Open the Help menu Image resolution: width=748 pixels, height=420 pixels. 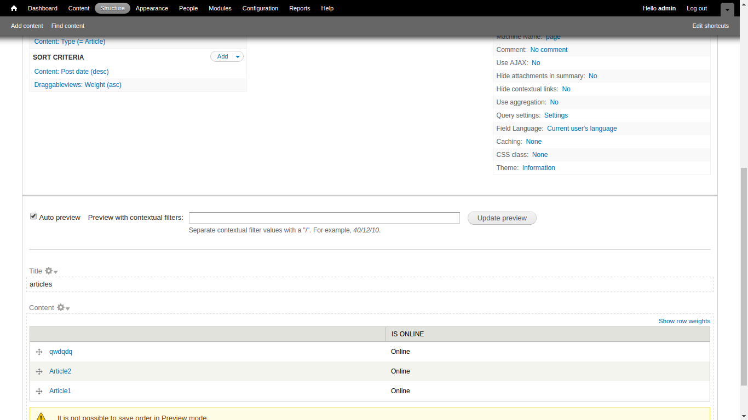tap(327, 8)
